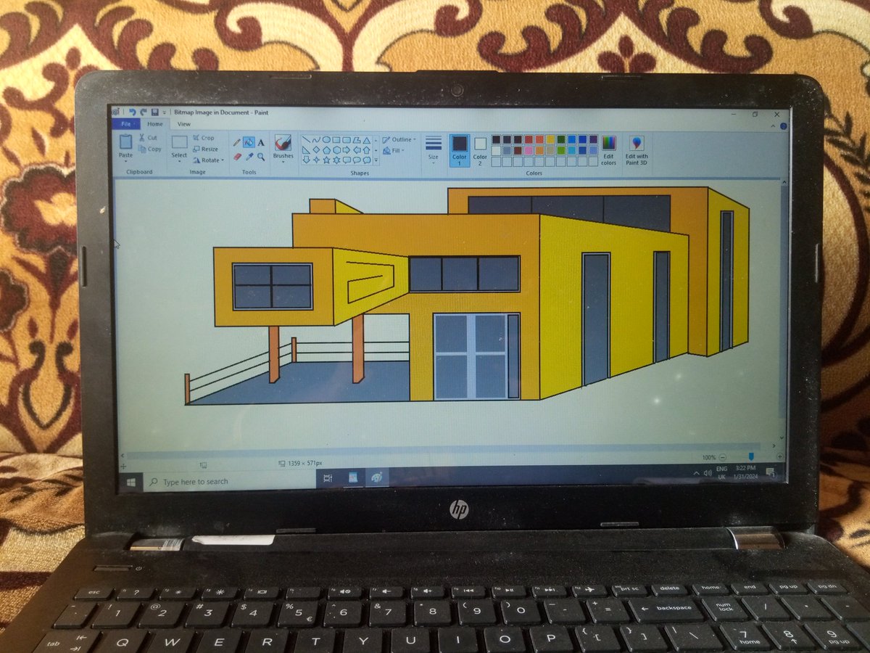Select the Eraser tool
Viewport: 870px width, 653px height.
click(x=236, y=156)
